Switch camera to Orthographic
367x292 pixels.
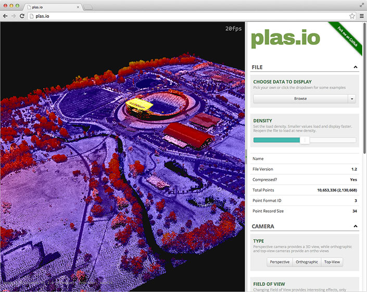(x=306, y=262)
